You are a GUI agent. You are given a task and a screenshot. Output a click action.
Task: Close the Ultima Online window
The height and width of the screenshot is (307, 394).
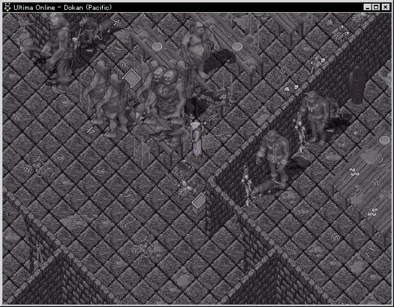tap(385, 7)
